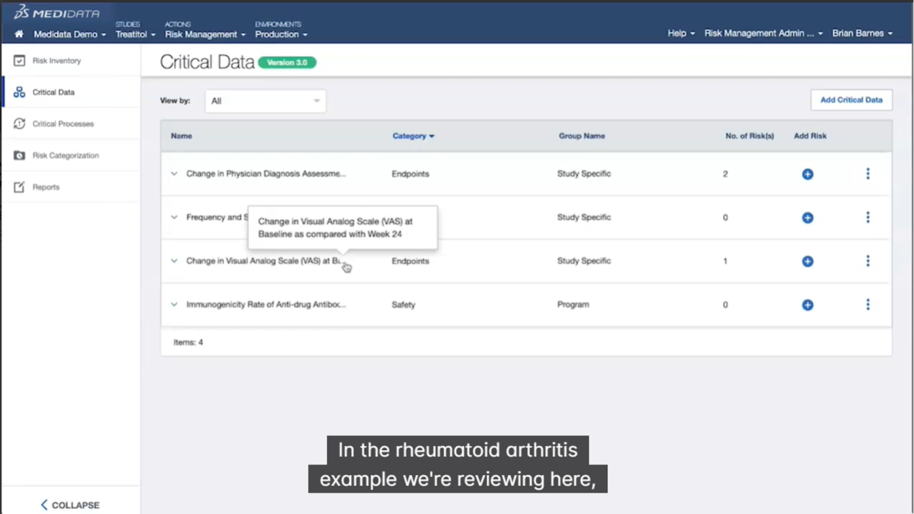Add risk to Change in Visual Analog Scale row
Image resolution: width=914 pixels, height=514 pixels.
click(x=807, y=261)
